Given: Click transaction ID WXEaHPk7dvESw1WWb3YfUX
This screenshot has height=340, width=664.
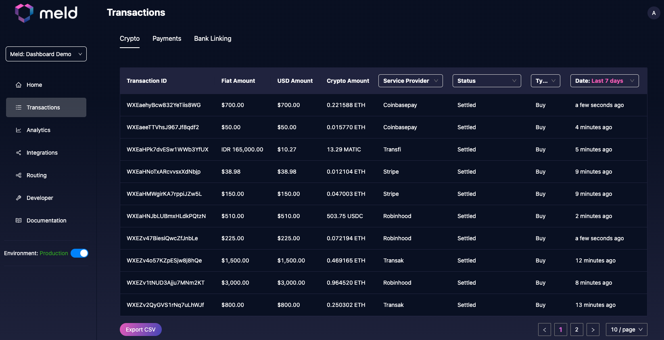Looking at the screenshot, I should 167,149.
